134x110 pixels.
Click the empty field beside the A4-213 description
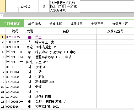(107, 7)
